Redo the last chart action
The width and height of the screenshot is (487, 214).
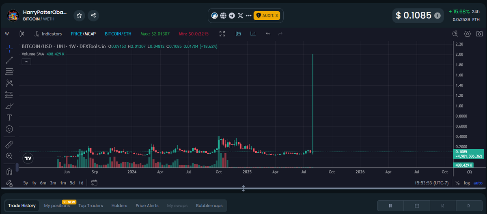[x=280, y=34]
